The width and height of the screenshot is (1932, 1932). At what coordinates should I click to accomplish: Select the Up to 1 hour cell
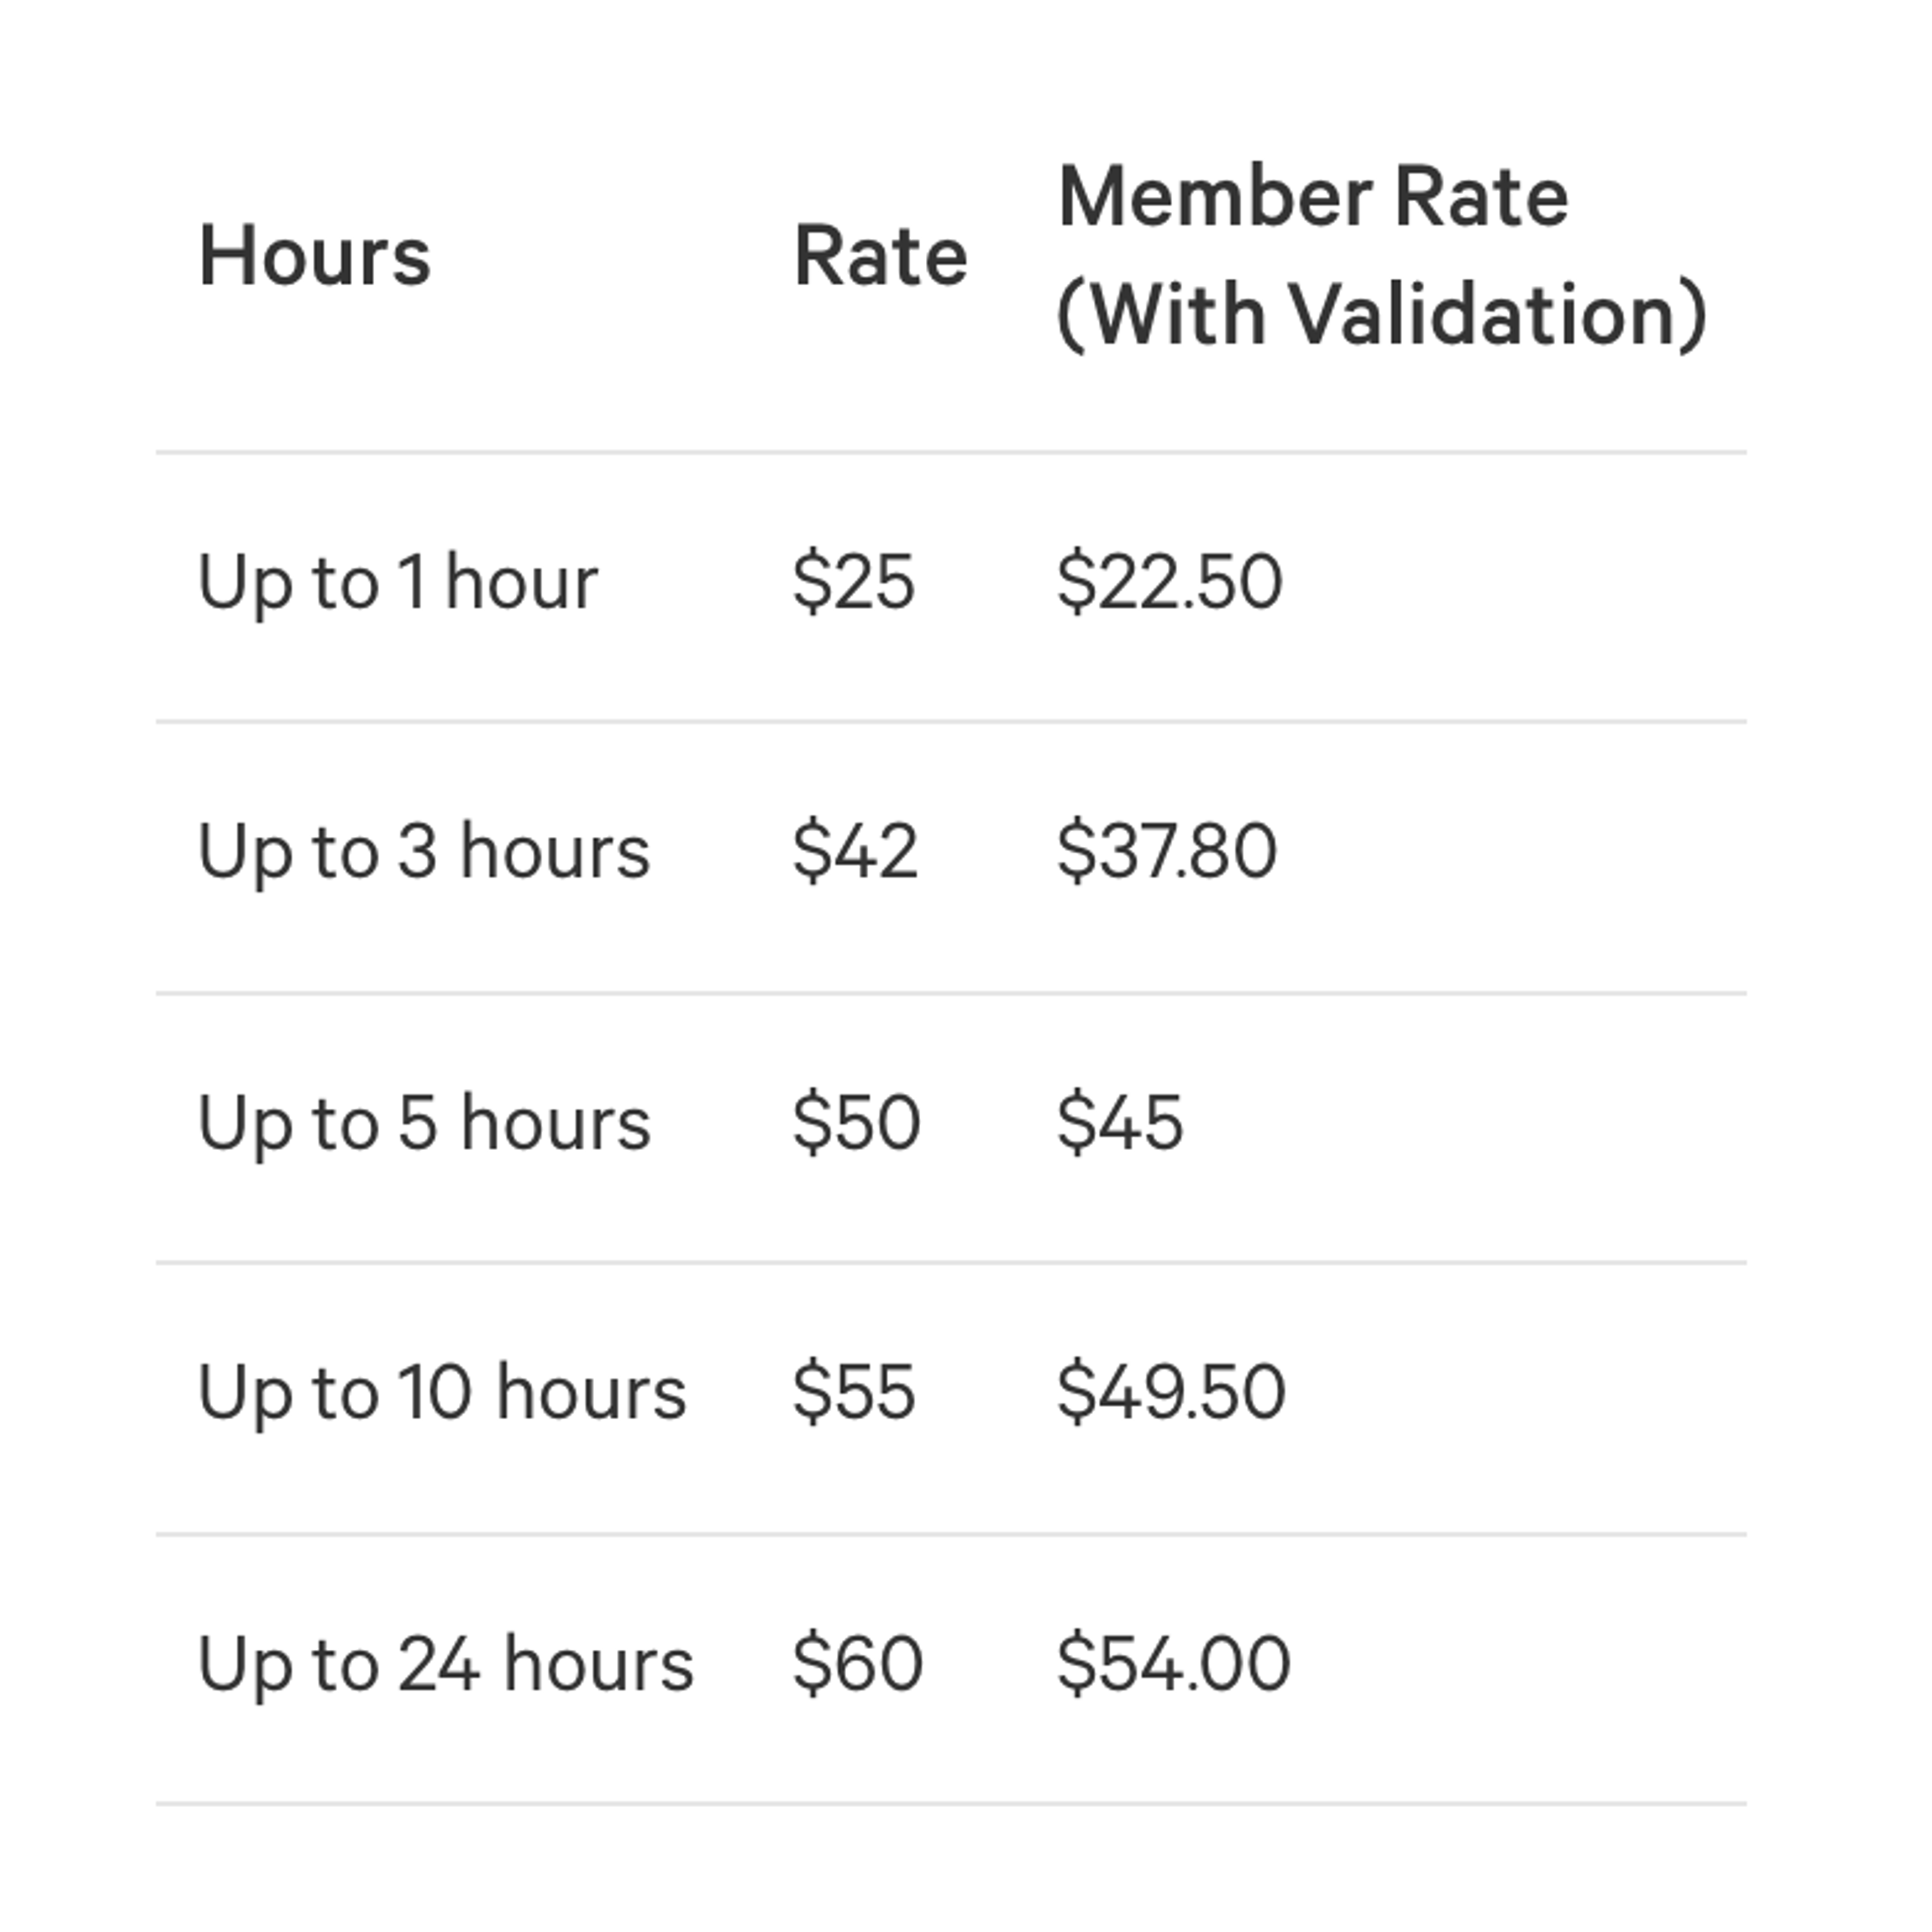click(x=398, y=583)
